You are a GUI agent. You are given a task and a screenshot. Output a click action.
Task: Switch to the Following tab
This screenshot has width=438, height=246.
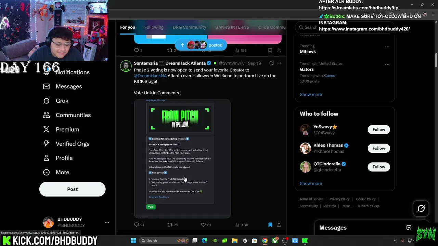154,27
